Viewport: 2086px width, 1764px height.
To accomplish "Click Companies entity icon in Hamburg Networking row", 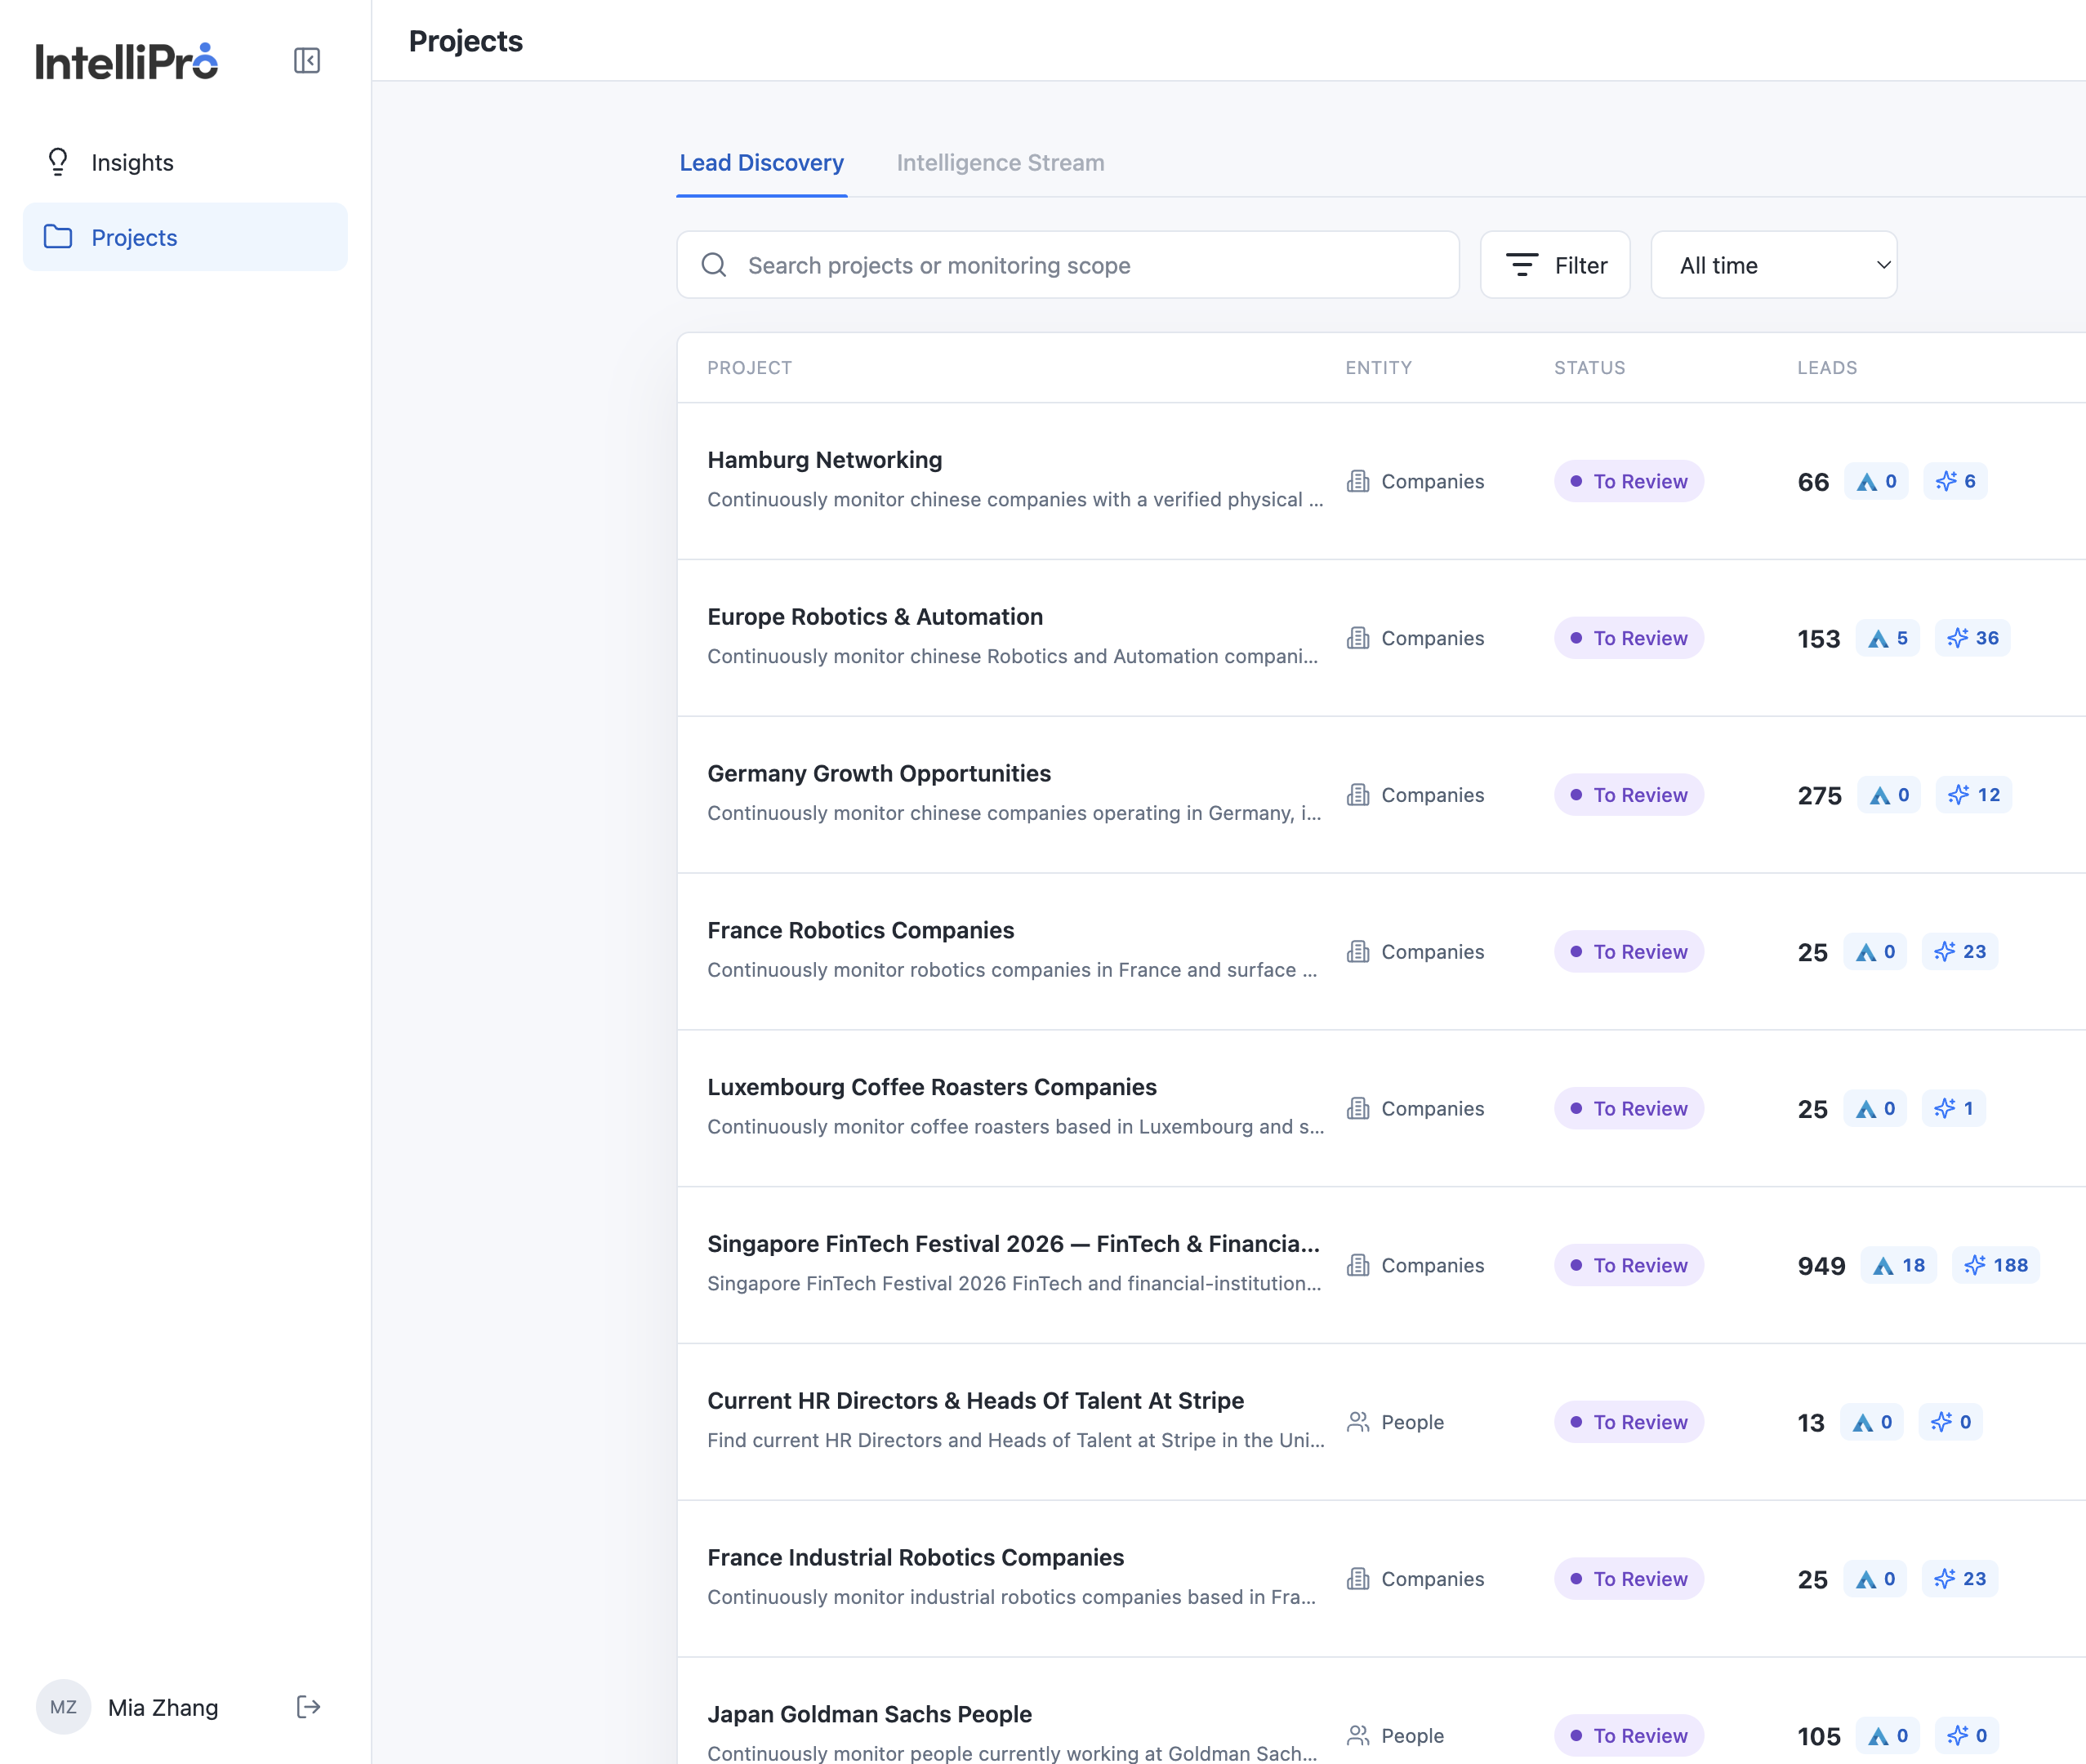I will tap(1358, 481).
